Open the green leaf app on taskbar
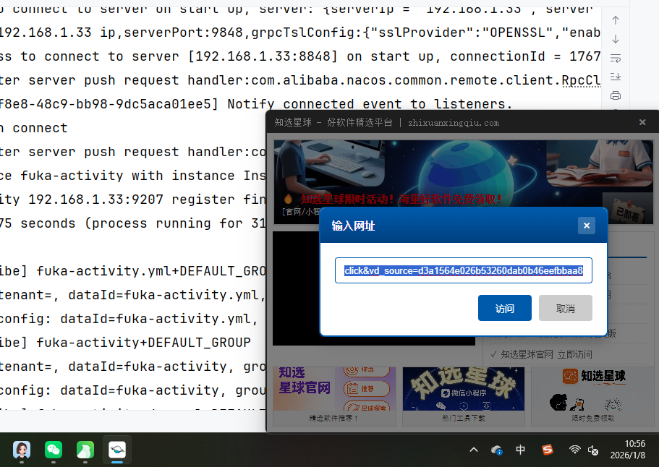The width and height of the screenshot is (659, 467). [x=85, y=450]
